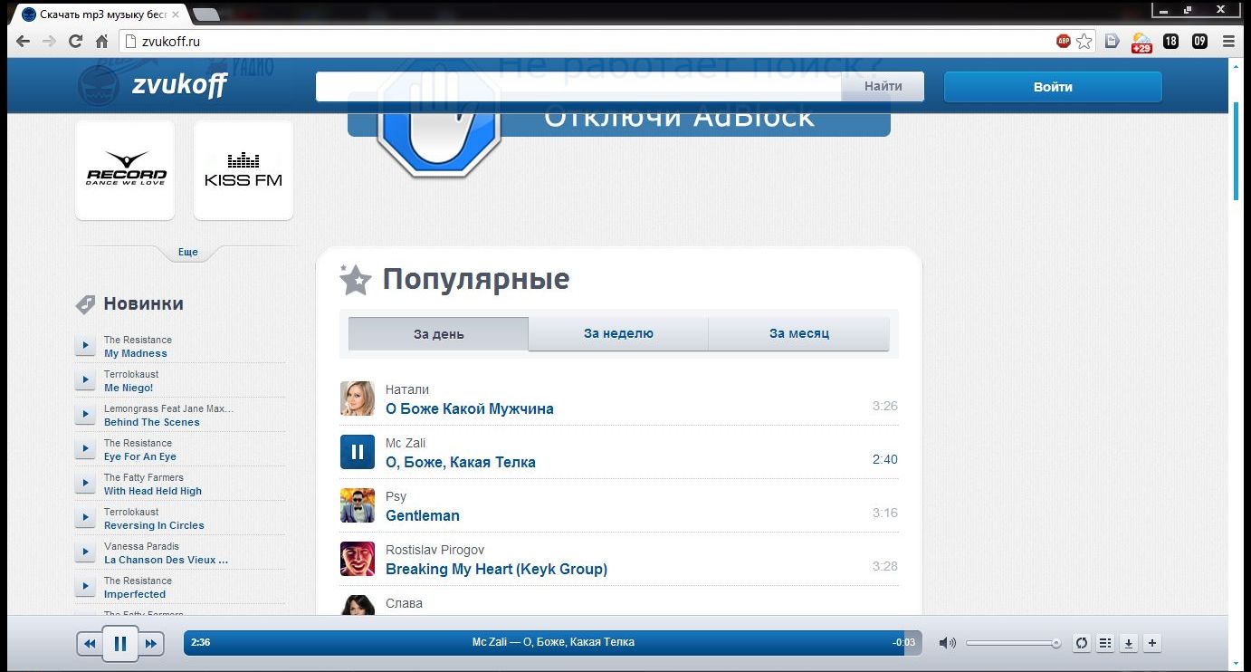Open the weather extension showing +29
The height and width of the screenshot is (672, 1251).
point(1141,42)
